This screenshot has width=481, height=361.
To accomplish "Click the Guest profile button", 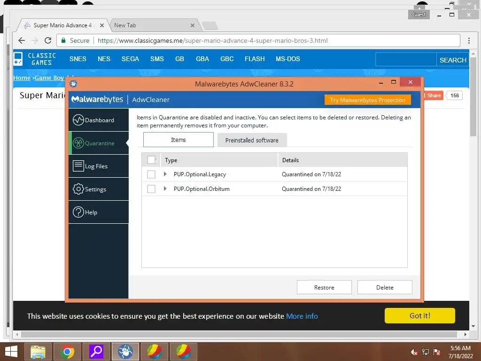I will (x=419, y=15).
